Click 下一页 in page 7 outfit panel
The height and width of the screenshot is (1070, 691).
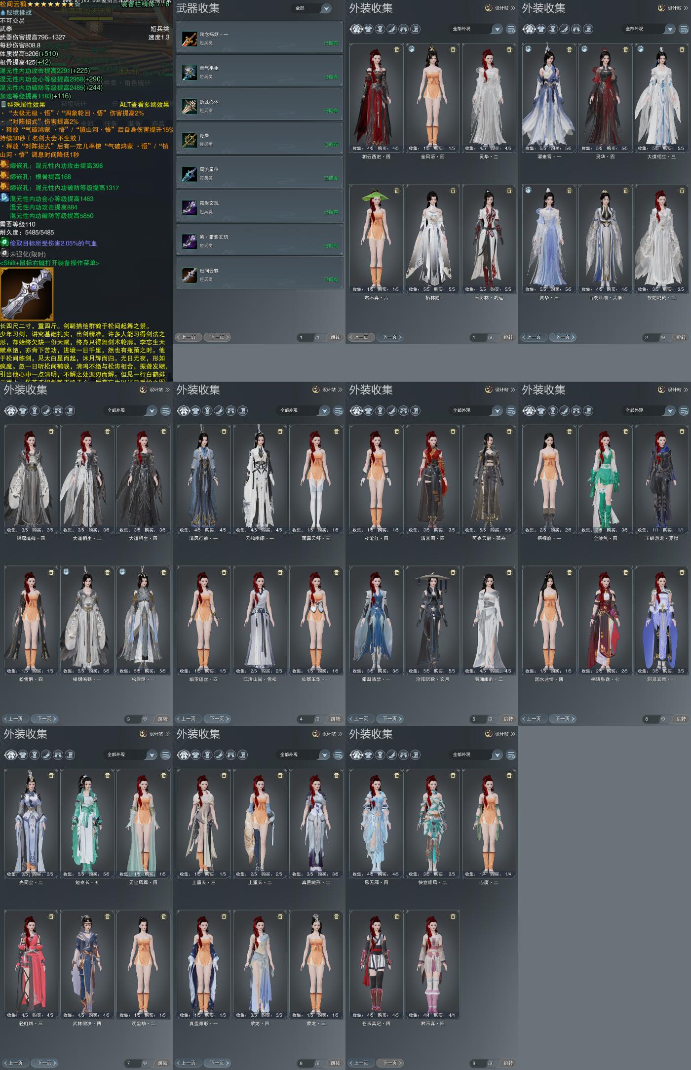coord(45,1063)
